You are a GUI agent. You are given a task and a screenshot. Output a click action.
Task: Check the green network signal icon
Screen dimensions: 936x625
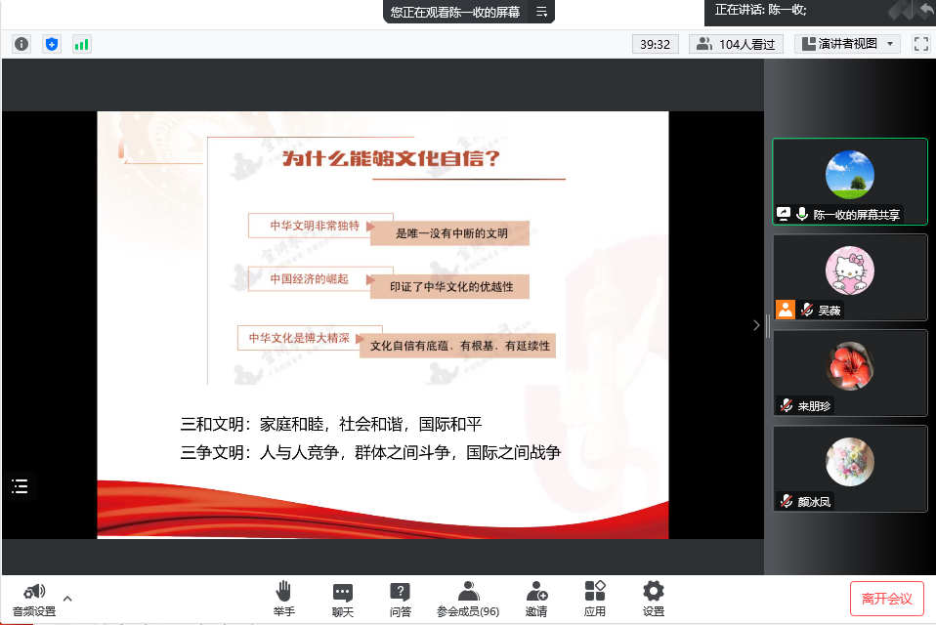tap(81, 44)
